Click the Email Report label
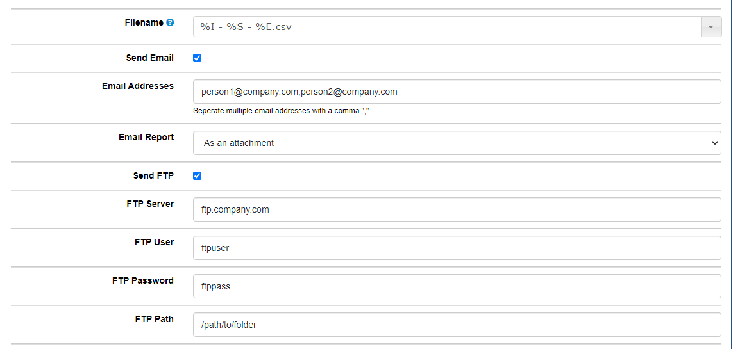Image resolution: width=733 pixels, height=349 pixels. click(x=146, y=137)
